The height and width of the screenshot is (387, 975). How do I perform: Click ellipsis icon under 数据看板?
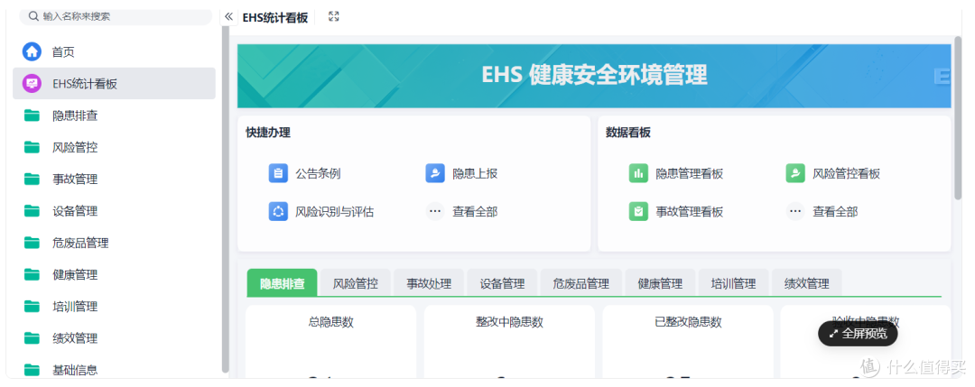coord(795,211)
